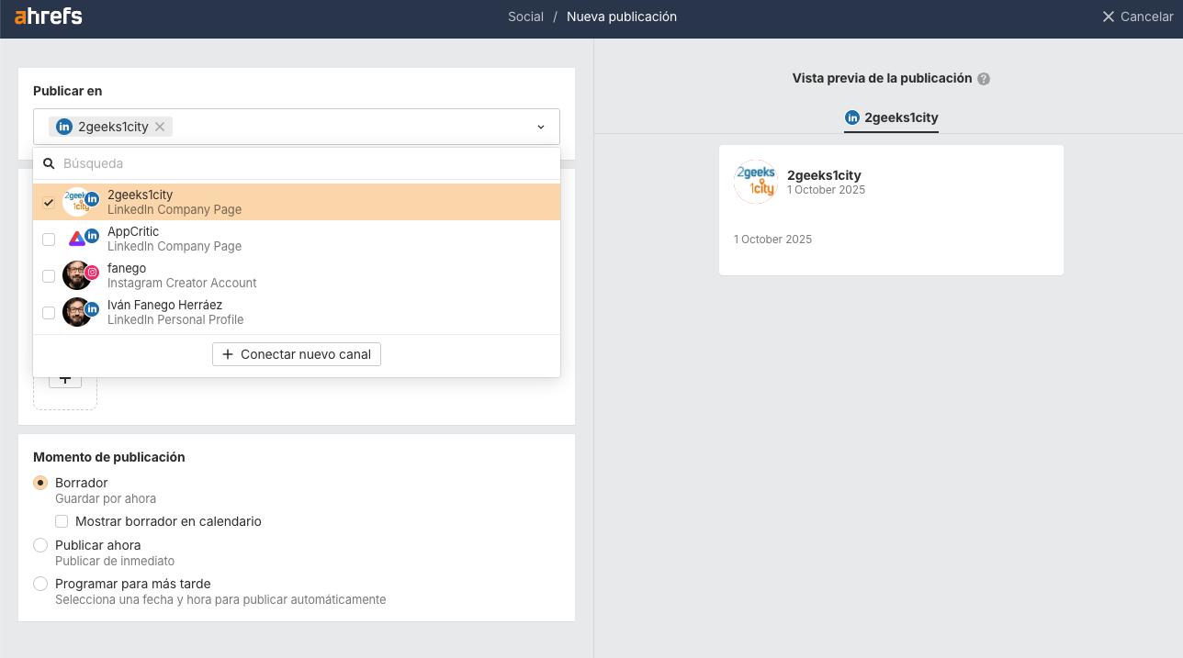Check the fanego Instagram checkbox
The image size is (1183, 658).
point(49,276)
